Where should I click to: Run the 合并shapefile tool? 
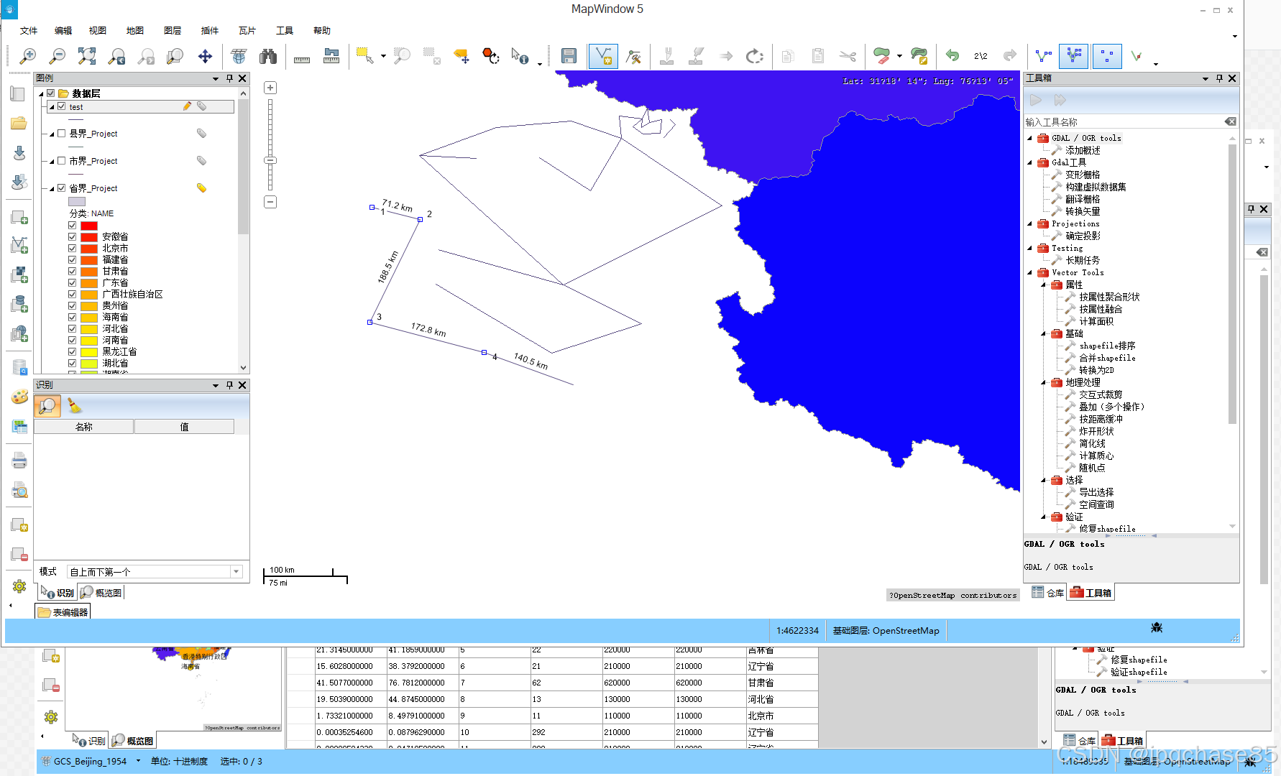(1106, 357)
